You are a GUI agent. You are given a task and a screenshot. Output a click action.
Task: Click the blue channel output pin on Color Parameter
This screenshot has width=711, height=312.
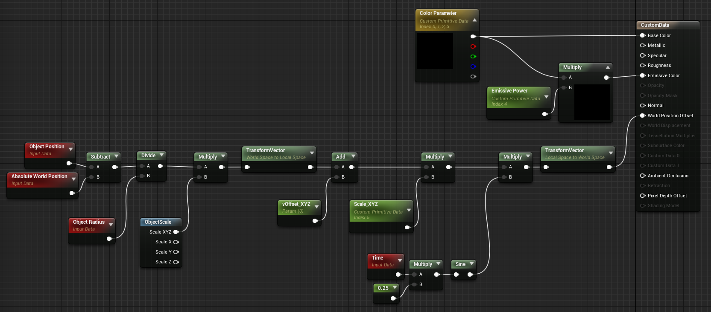[x=473, y=66]
